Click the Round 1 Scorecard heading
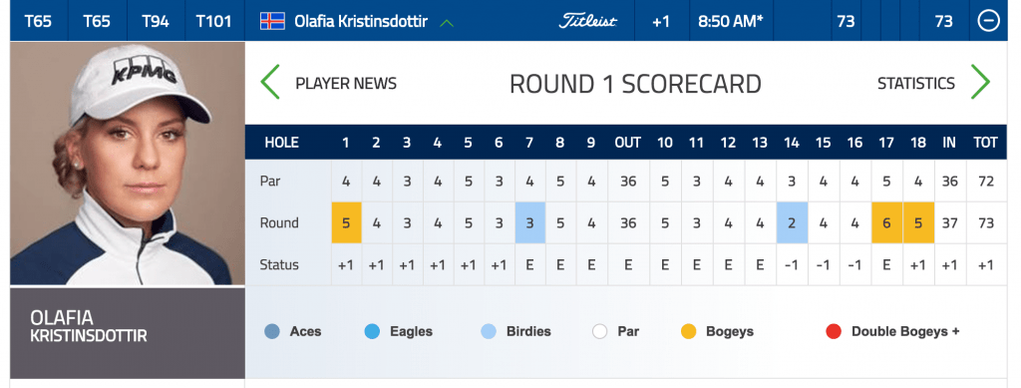1021x388 pixels. point(635,84)
